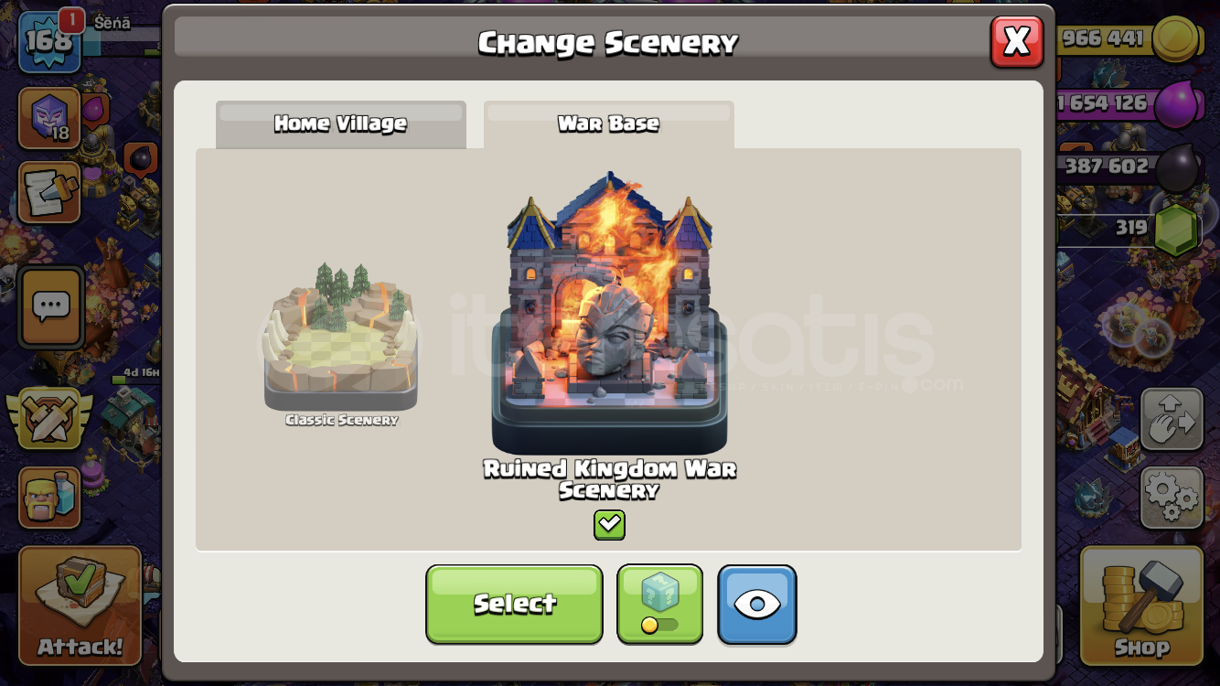Close the Change Scenery dialog
This screenshot has width=1220, height=686.
(1017, 41)
